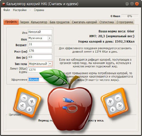142x136 pixels.
Task: Switch to the База продуктов tab
Action: pyautogui.click(x=60, y=22)
